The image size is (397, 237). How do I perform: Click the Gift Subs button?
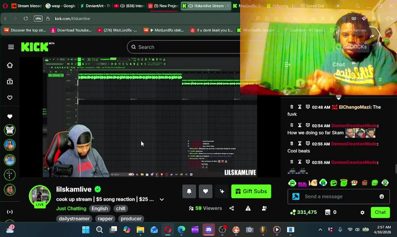coord(251,191)
